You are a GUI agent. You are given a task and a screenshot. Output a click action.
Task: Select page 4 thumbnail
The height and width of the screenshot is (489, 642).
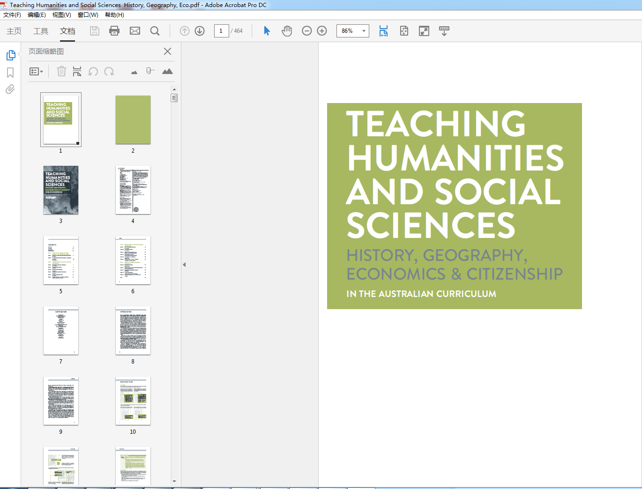tap(133, 190)
